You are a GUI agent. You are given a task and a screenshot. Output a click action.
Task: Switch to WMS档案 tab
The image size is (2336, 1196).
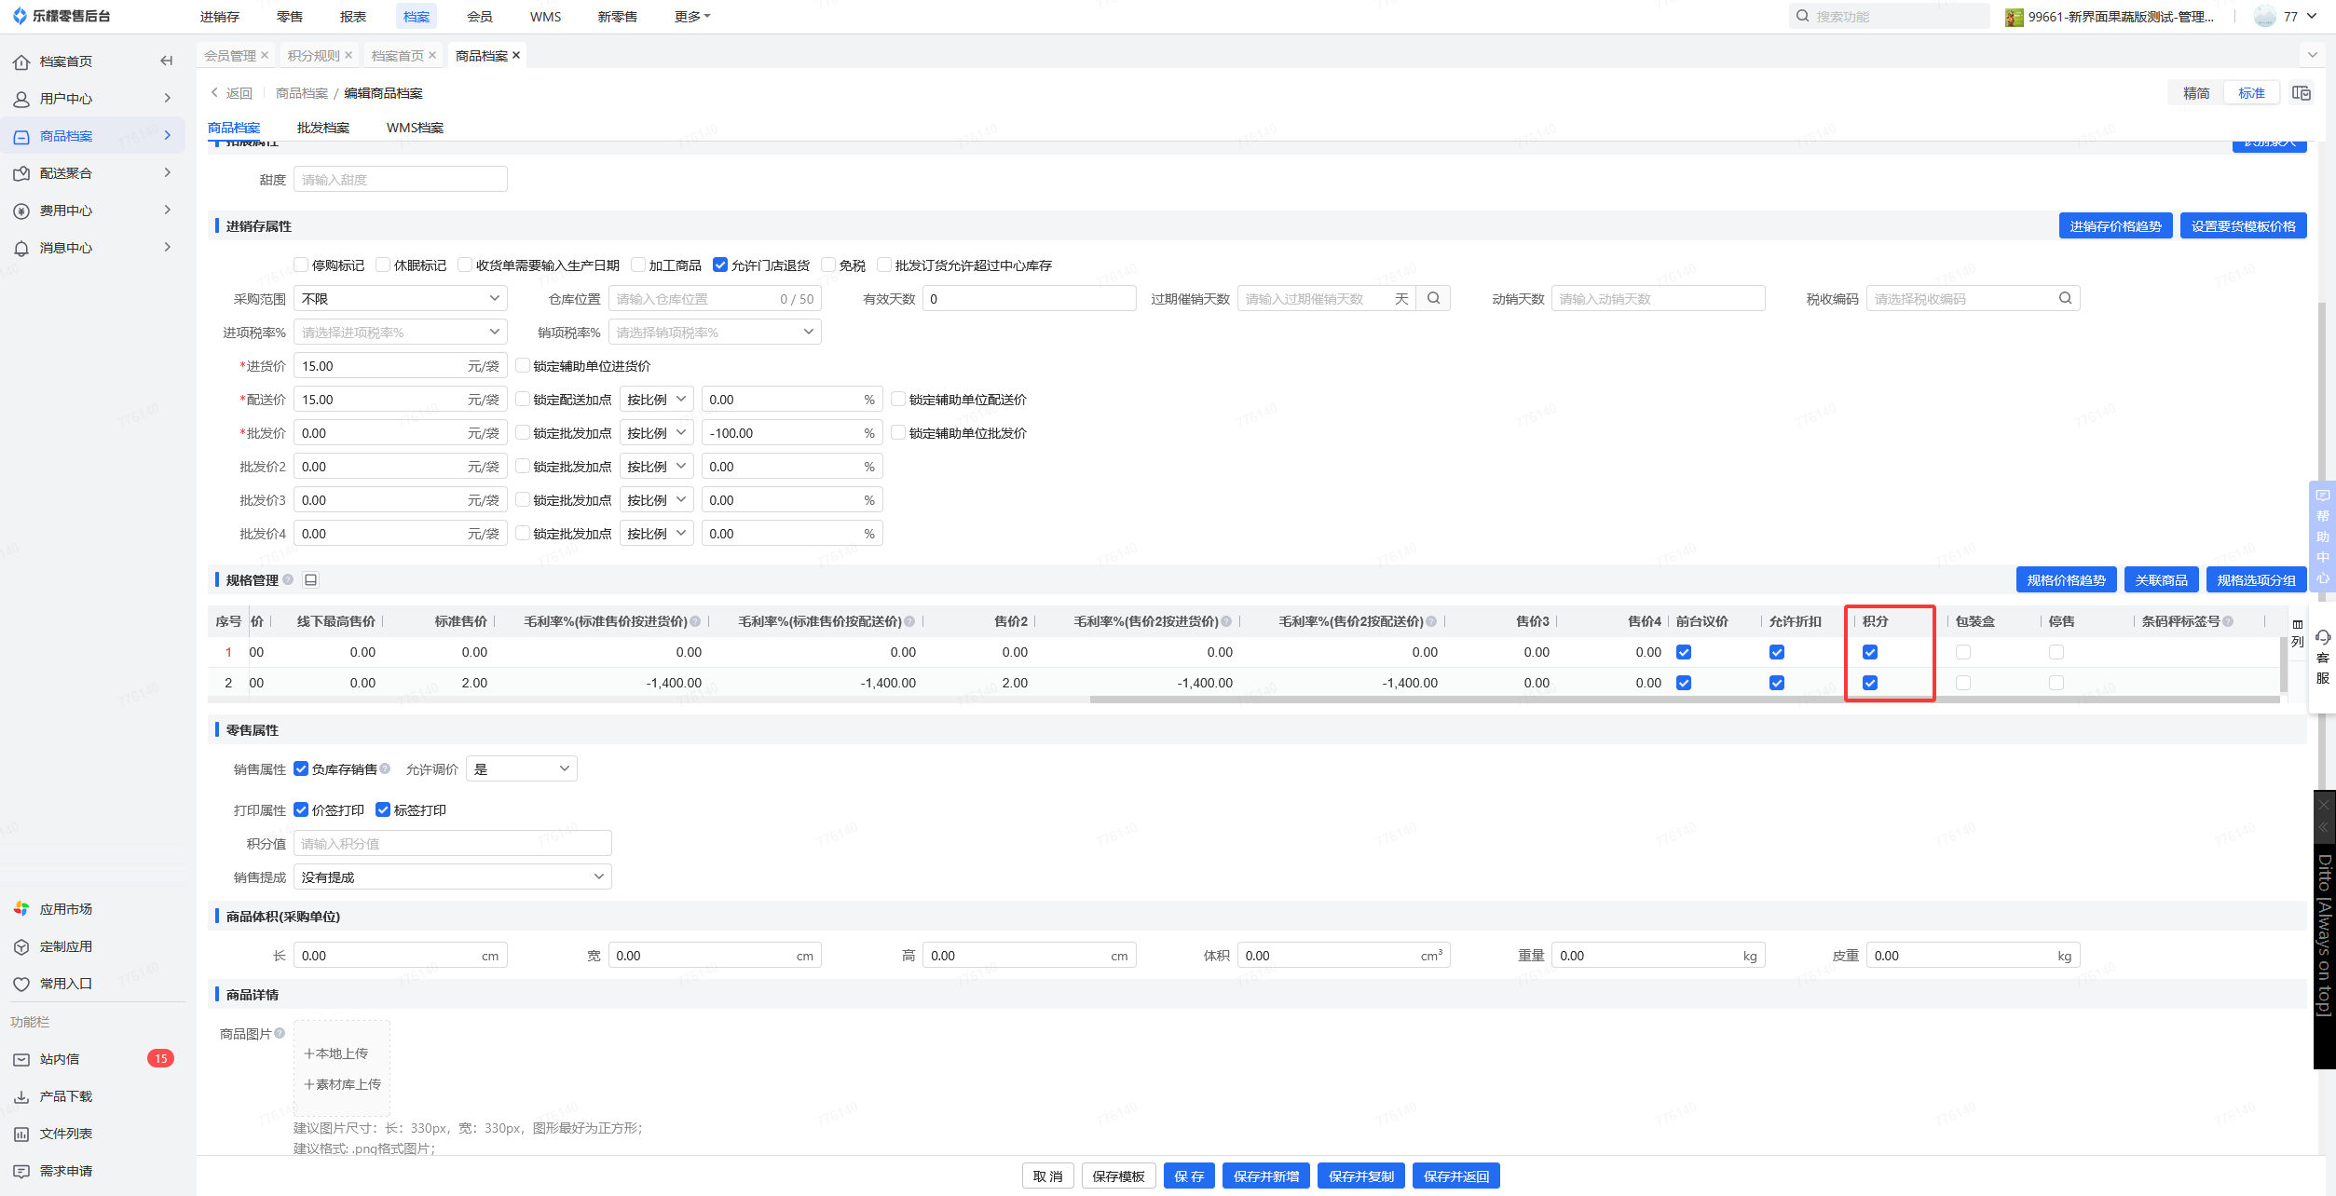click(415, 128)
